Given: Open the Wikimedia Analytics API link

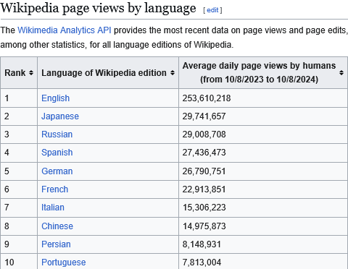Looking at the screenshot, I should click(x=65, y=30).
